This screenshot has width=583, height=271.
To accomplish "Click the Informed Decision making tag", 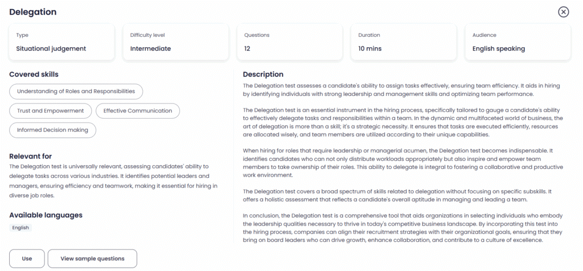I will tap(52, 130).
